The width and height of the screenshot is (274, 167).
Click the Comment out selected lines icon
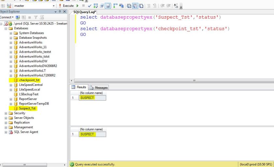149,6
